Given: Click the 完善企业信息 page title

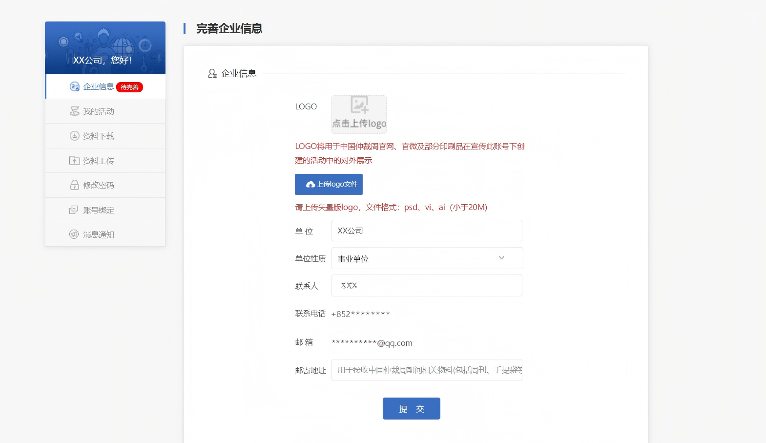Looking at the screenshot, I should tap(229, 28).
